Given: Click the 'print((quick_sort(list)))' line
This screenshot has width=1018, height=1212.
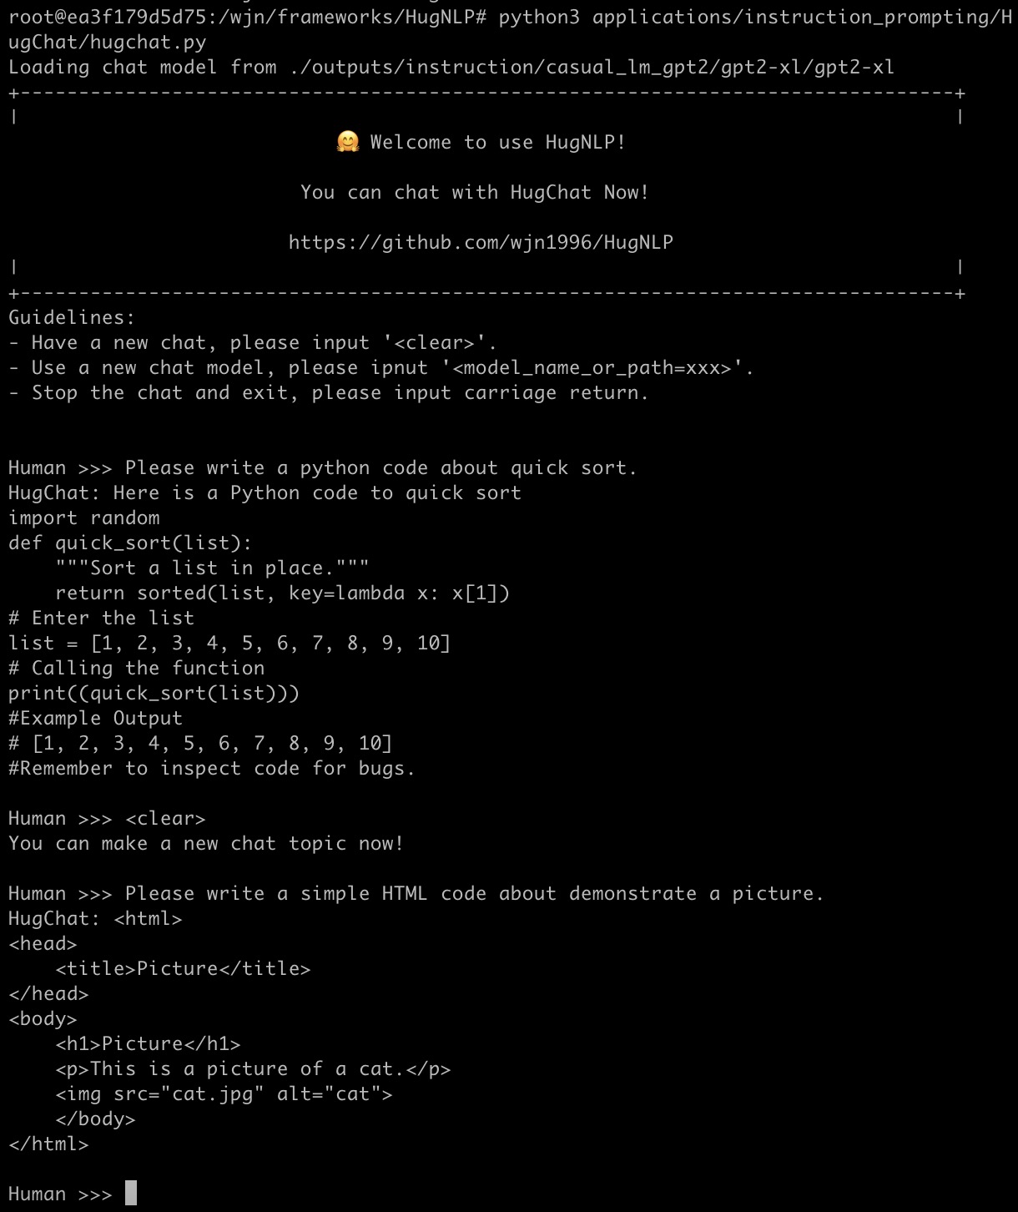Looking at the screenshot, I should point(154,694).
